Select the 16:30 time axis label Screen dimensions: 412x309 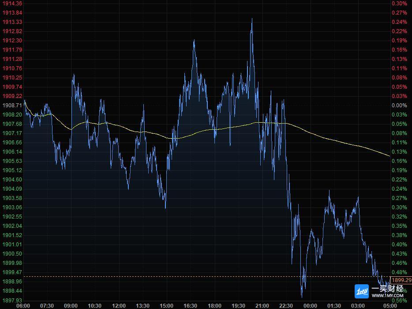point(190,305)
